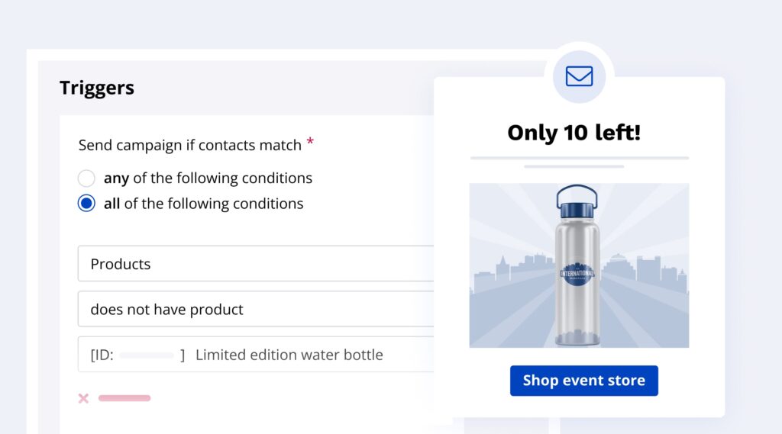Click the red required asterisk

pyautogui.click(x=310, y=143)
